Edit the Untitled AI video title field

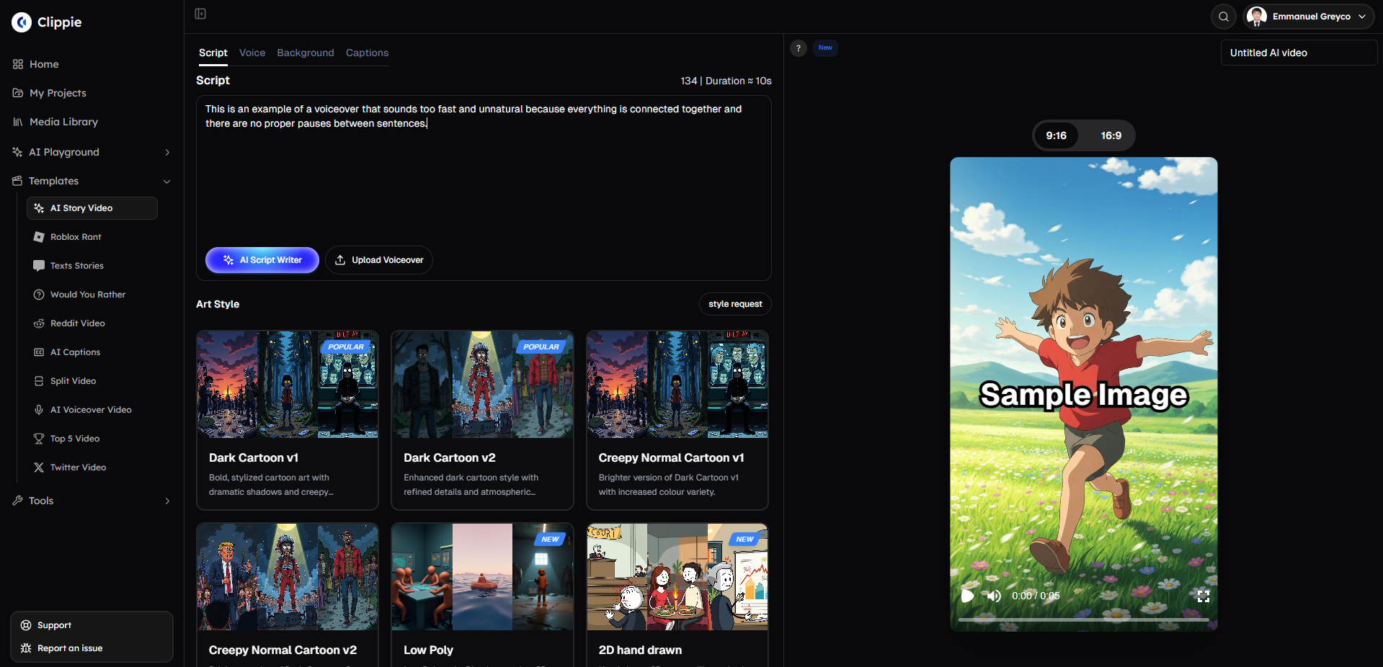click(x=1299, y=53)
